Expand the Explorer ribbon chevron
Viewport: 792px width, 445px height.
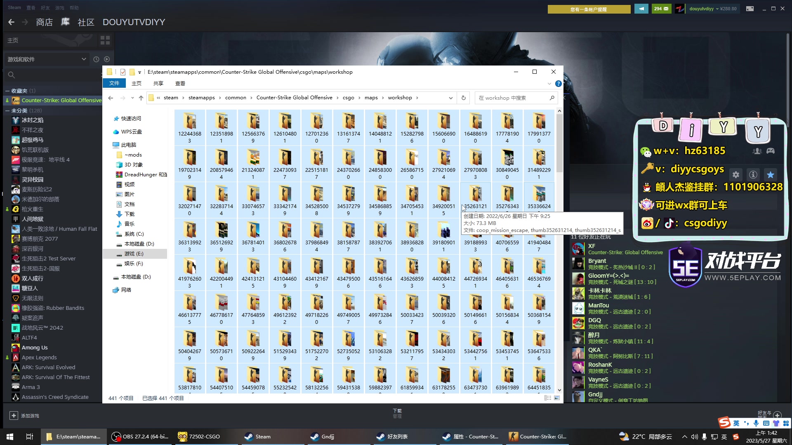click(549, 84)
